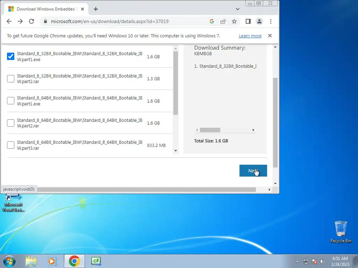Select the Download Windows Embedded tab

46,9
